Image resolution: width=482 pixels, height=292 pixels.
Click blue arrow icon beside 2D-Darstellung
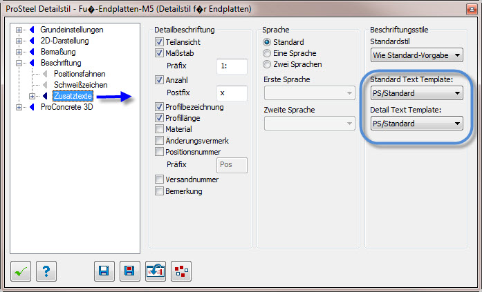tap(32, 41)
